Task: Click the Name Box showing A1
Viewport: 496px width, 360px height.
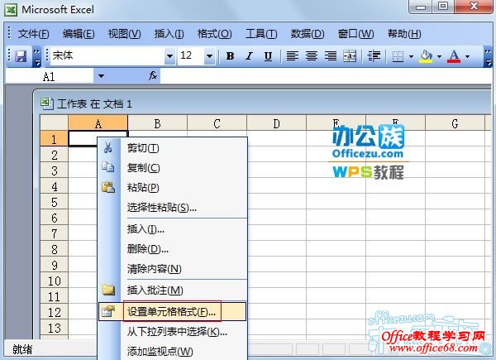Action: pyautogui.click(x=50, y=76)
